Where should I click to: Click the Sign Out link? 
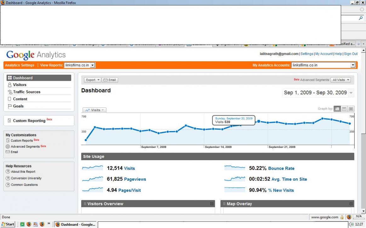pos(351,54)
